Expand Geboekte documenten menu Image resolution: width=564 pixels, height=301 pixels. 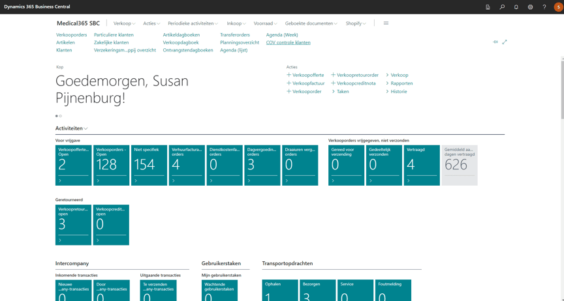tap(311, 23)
